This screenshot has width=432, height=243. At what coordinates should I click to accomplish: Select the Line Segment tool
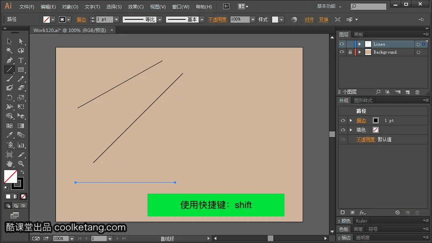click(x=10, y=69)
